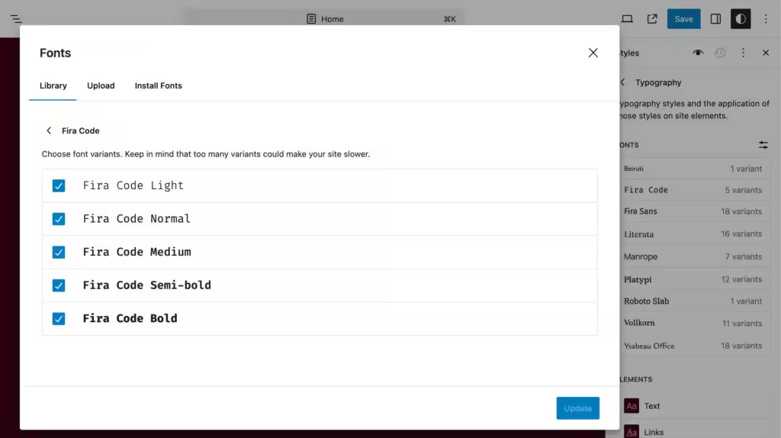Switch to the Library tab
The image size is (781, 438).
click(x=53, y=85)
